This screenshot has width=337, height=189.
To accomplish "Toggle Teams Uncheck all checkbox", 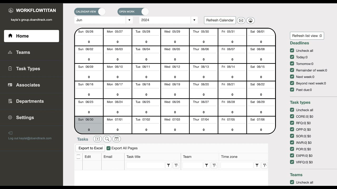I will 292,182.
